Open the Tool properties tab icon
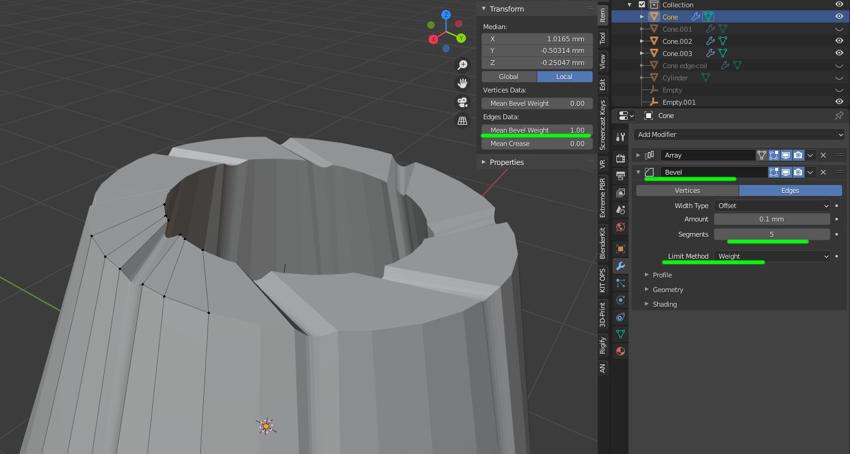Image resolution: width=850 pixels, height=454 pixels. pyautogui.click(x=621, y=137)
